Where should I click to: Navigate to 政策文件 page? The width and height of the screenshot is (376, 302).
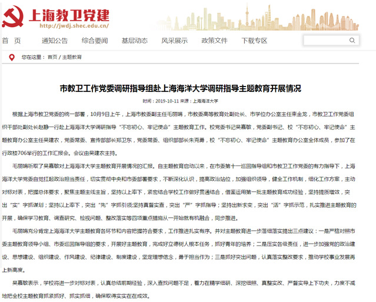pos(214,41)
